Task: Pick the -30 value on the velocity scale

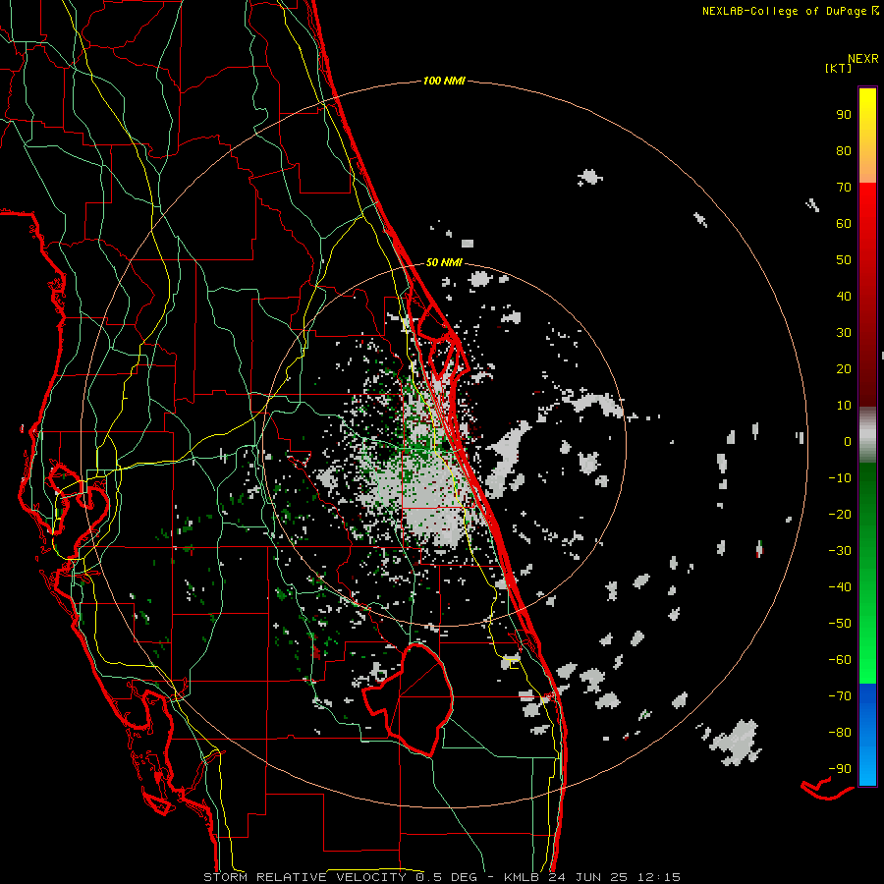Action: (x=840, y=551)
